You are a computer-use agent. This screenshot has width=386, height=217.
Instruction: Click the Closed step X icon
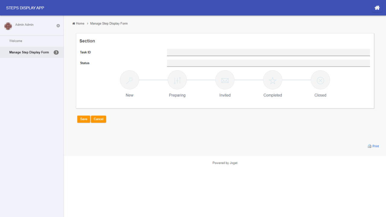[320, 80]
